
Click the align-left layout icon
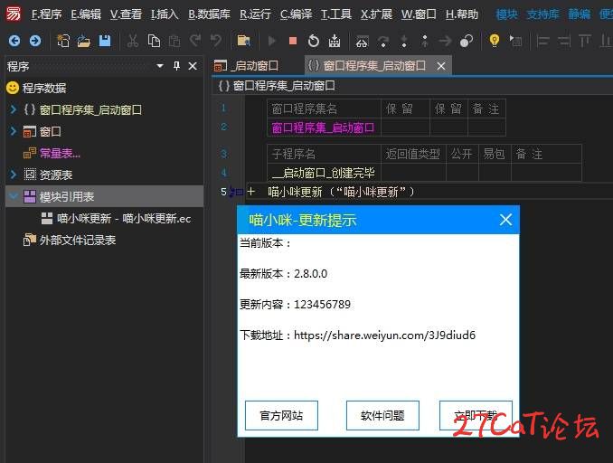tap(543, 41)
